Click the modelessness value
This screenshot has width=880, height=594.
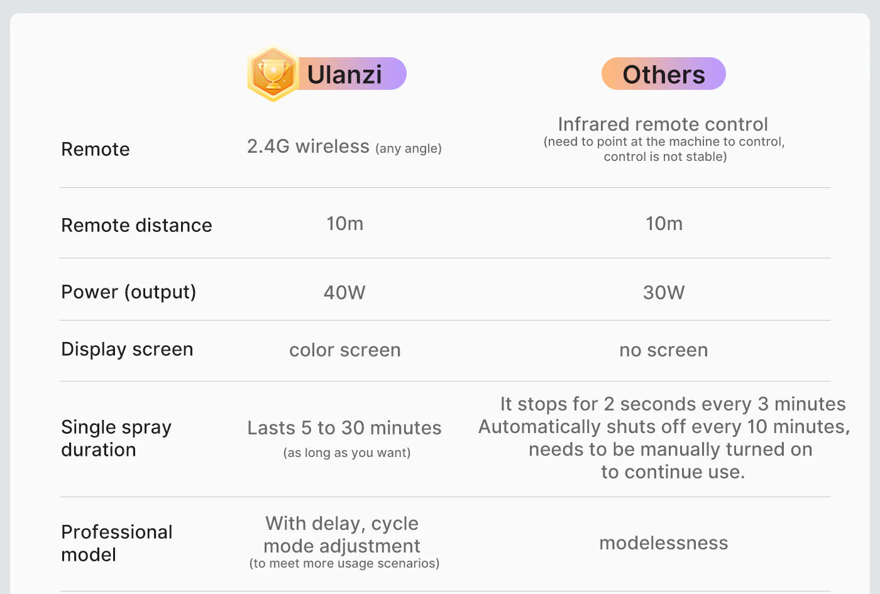[x=664, y=543]
